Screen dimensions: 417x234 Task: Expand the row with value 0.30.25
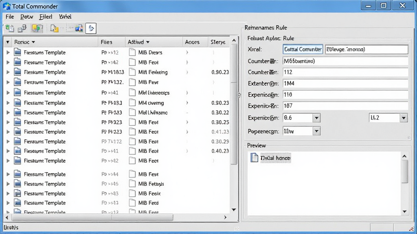tap(8, 122)
